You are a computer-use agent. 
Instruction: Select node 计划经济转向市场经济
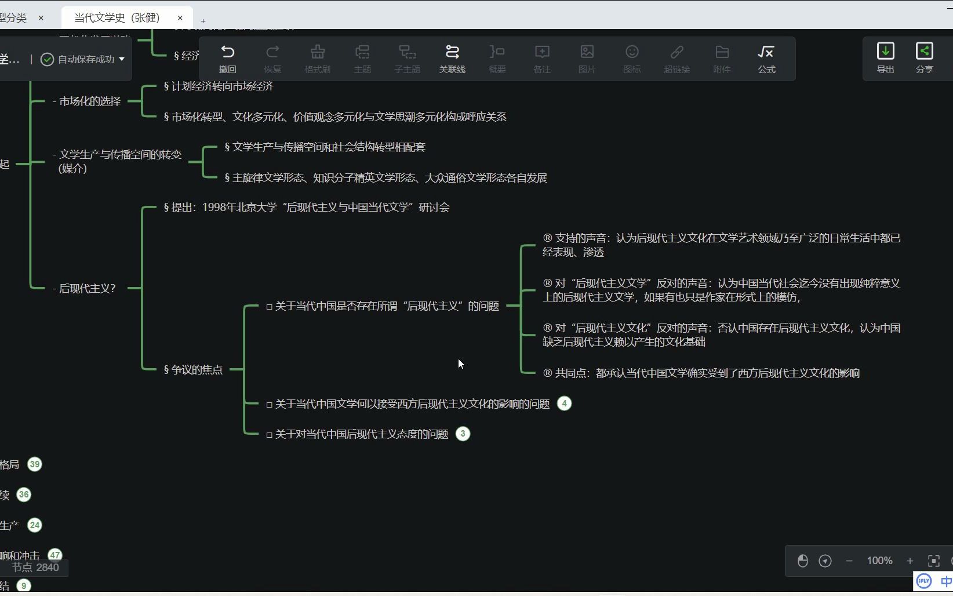point(218,86)
